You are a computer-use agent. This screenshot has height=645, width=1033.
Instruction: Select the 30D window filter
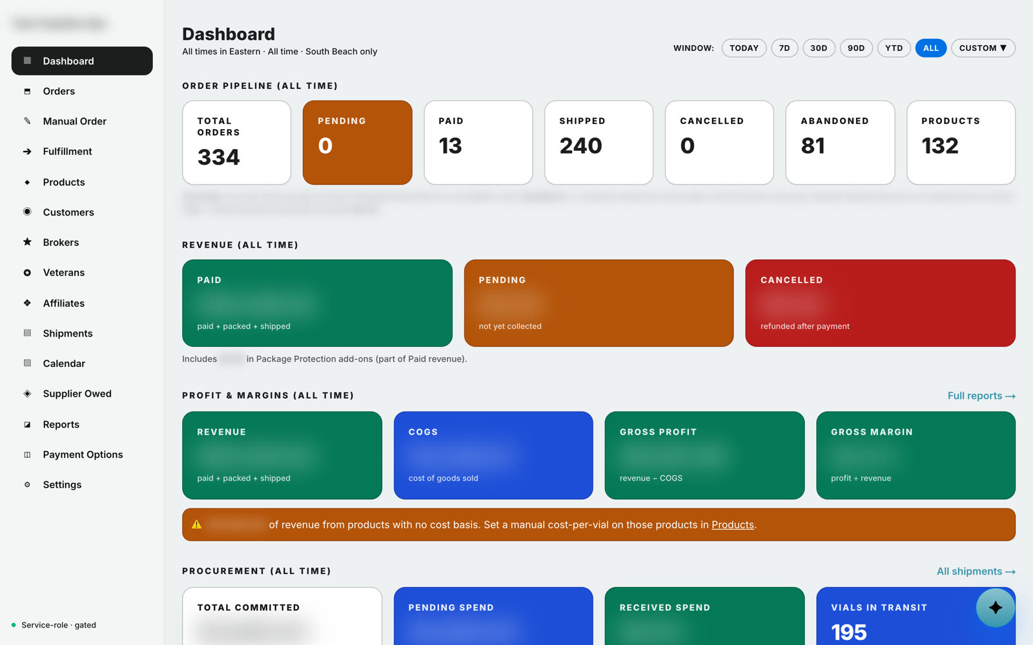point(819,48)
